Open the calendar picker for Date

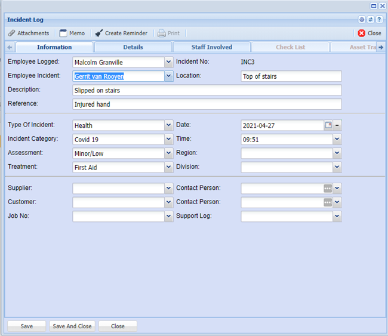(x=328, y=125)
